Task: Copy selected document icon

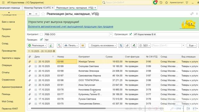Action: (x=51, y=45)
